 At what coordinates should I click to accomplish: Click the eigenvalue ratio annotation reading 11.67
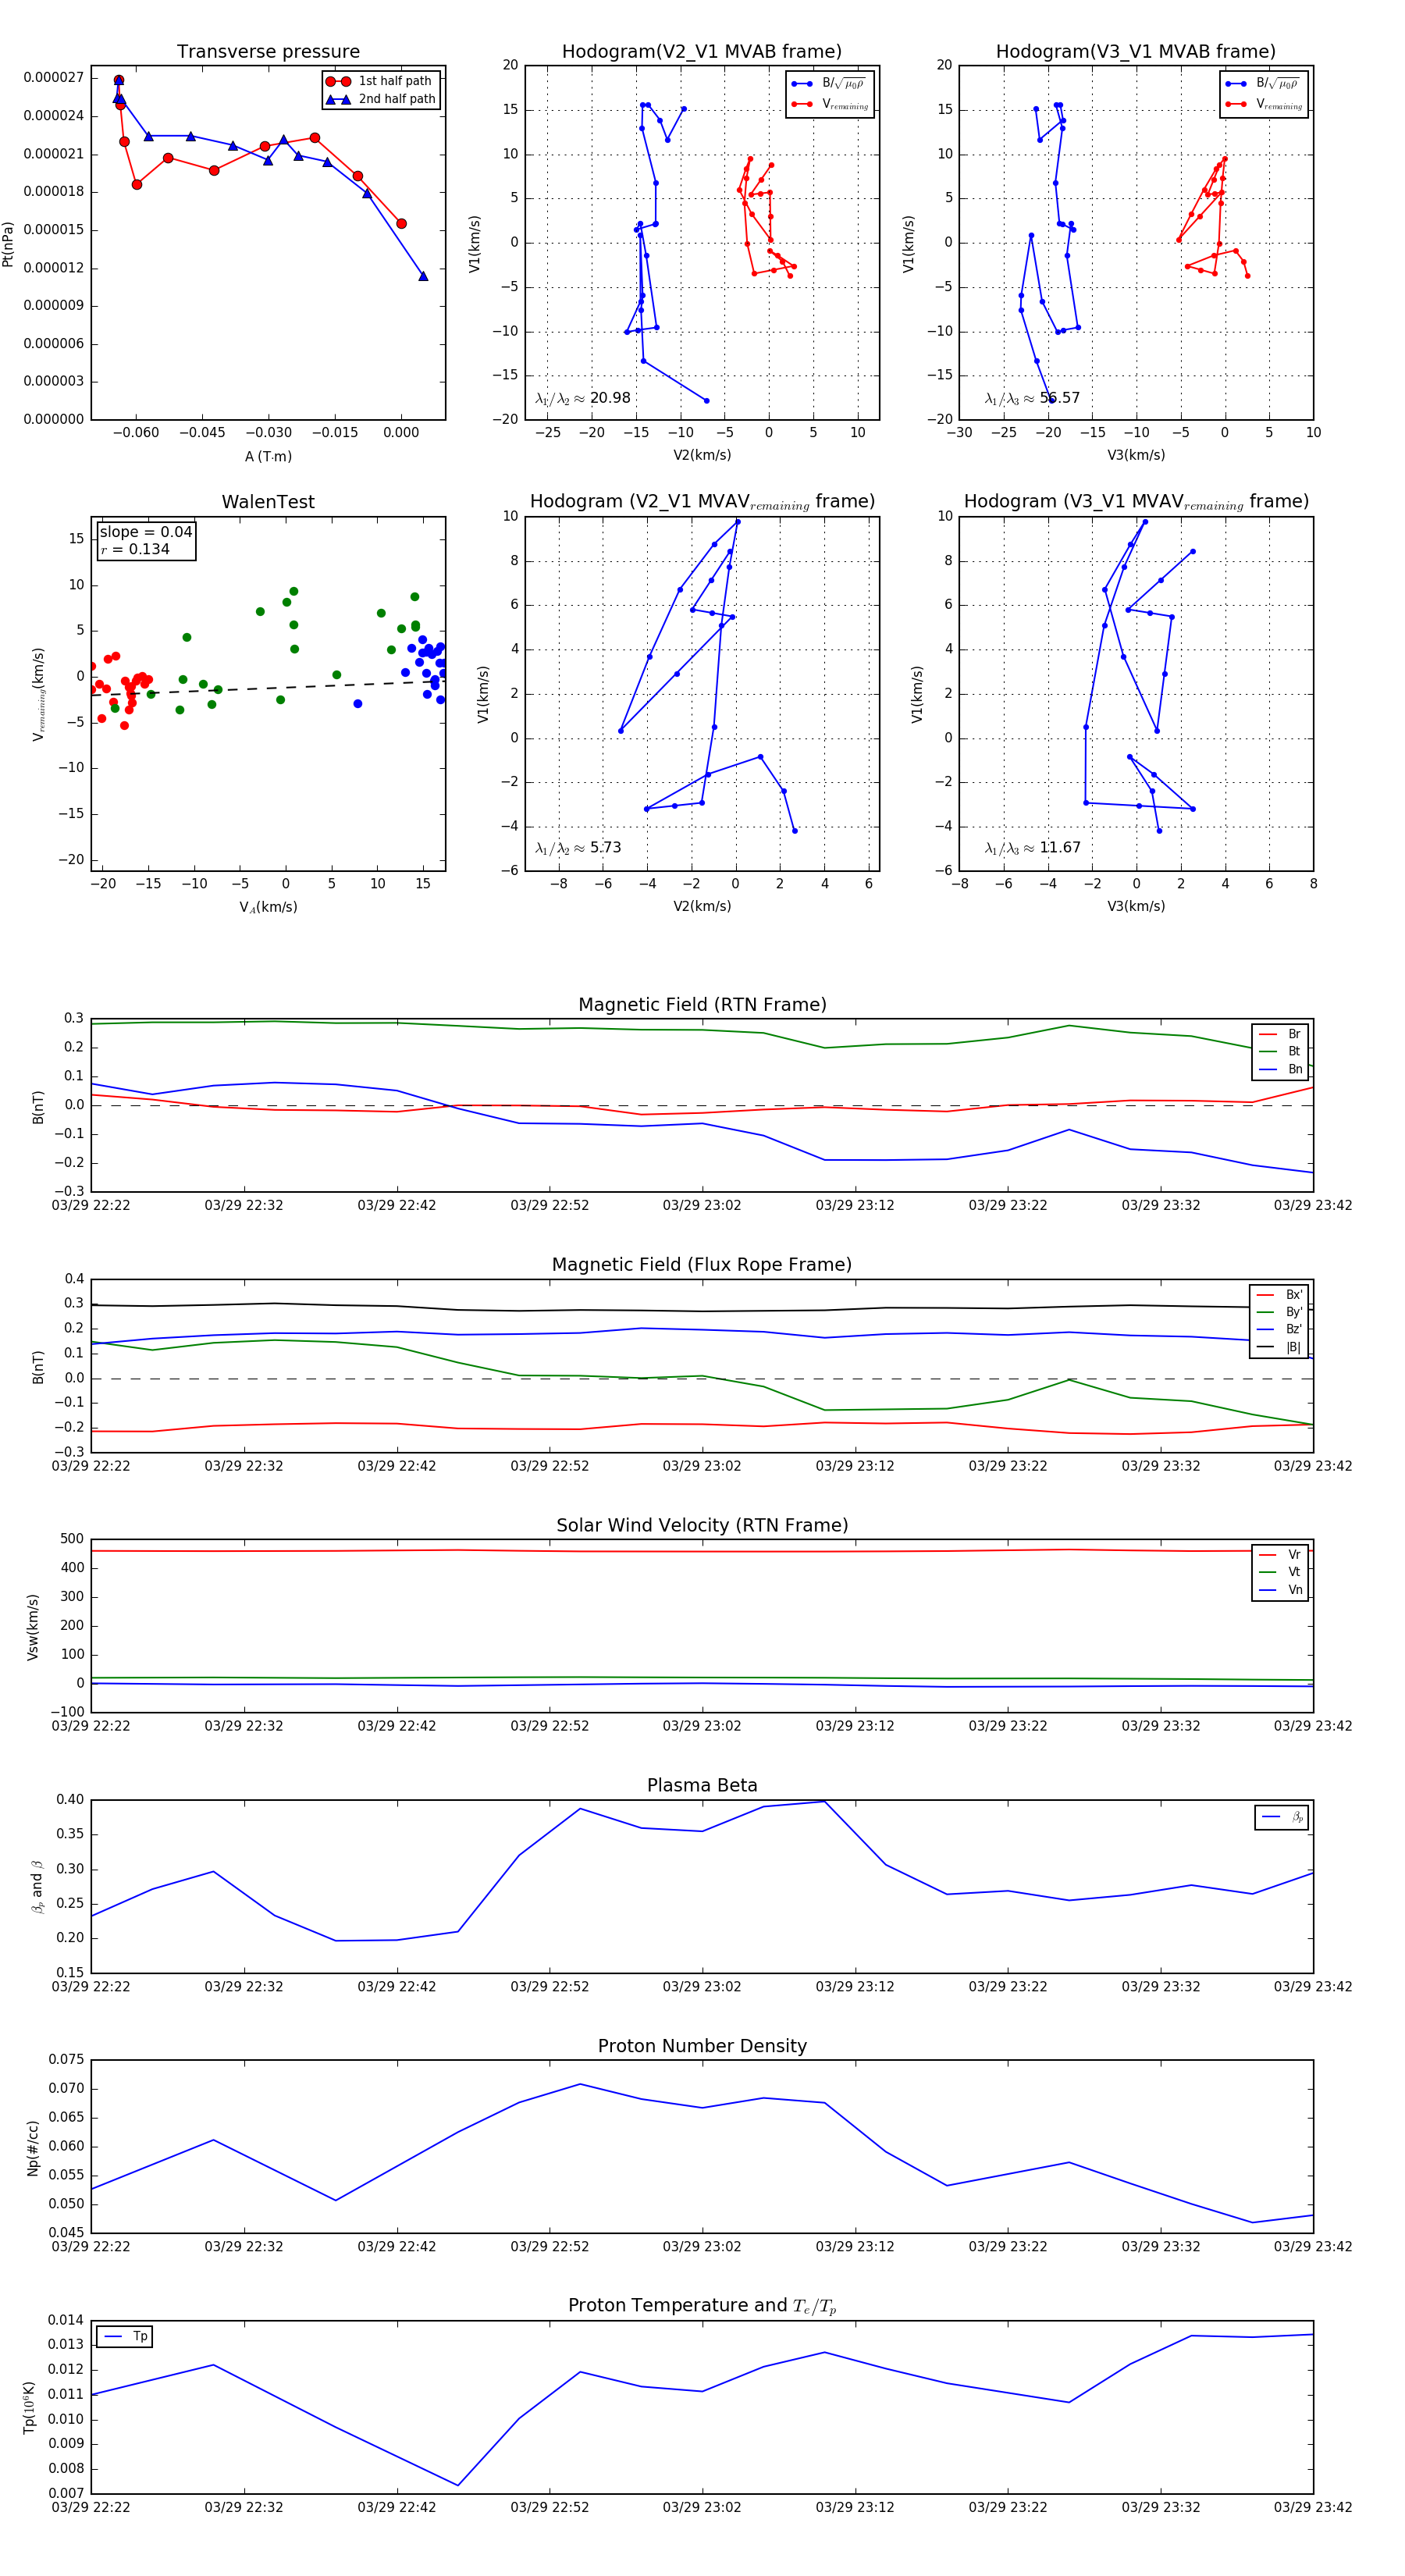[1032, 848]
